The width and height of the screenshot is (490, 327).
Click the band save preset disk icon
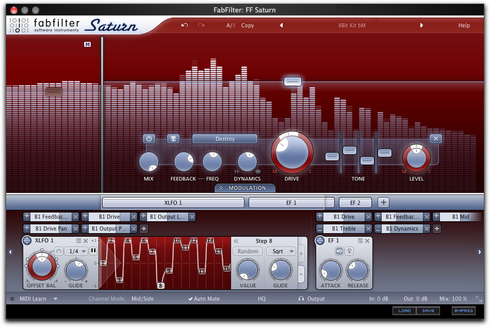(x=173, y=139)
